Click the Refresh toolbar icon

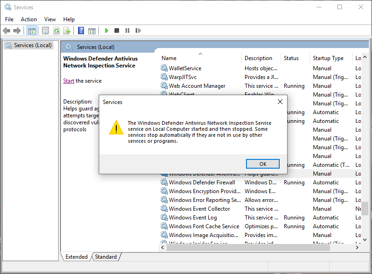(x=56, y=30)
